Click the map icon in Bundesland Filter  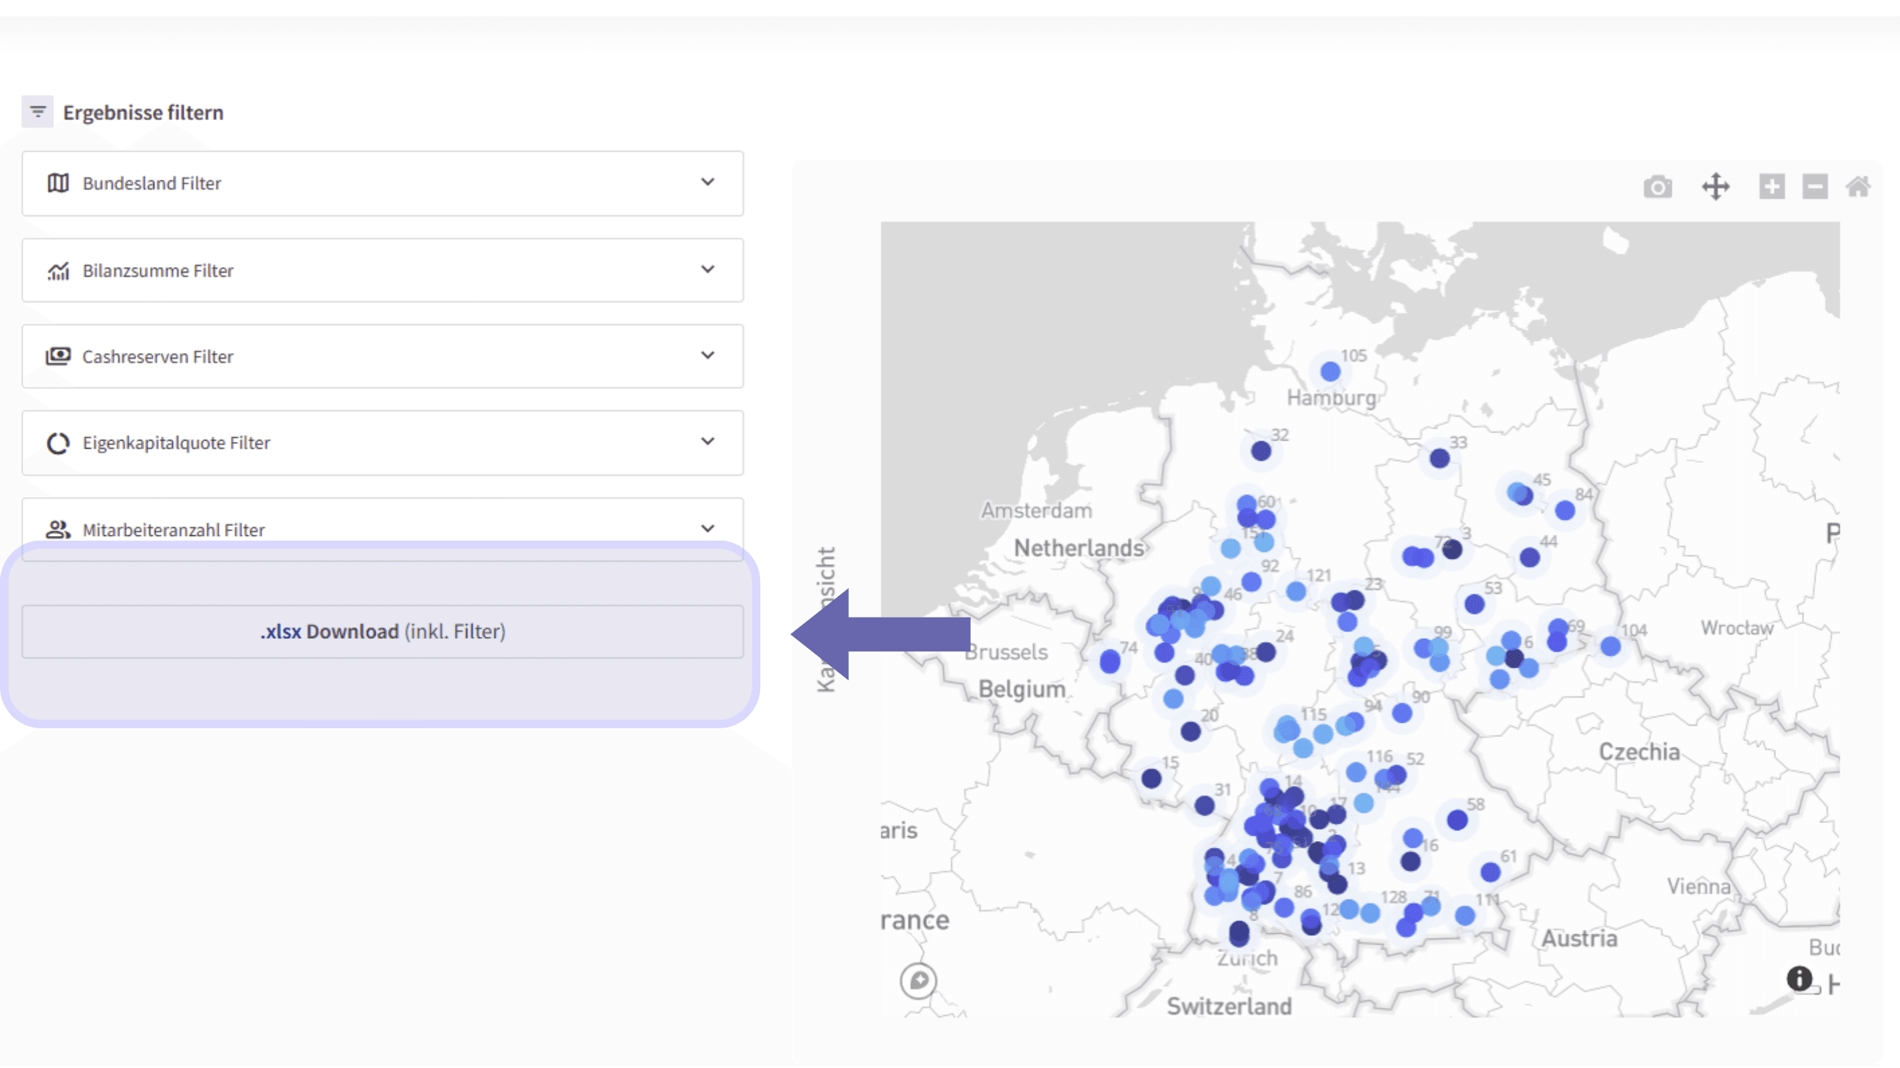58,183
